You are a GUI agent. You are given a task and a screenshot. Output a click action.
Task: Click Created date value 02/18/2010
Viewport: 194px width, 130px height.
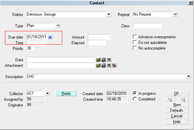[117, 93]
